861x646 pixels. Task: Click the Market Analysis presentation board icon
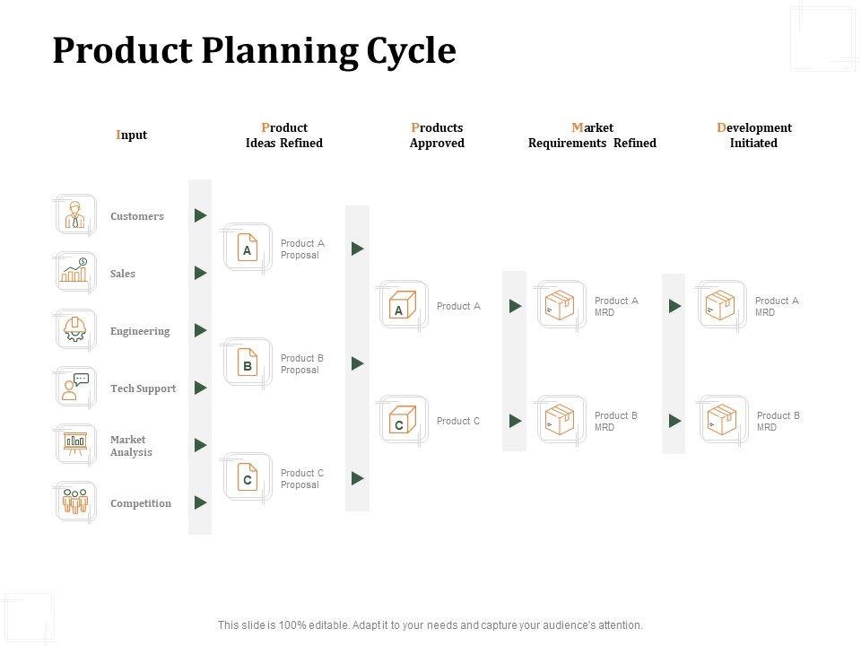pos(74,445)
